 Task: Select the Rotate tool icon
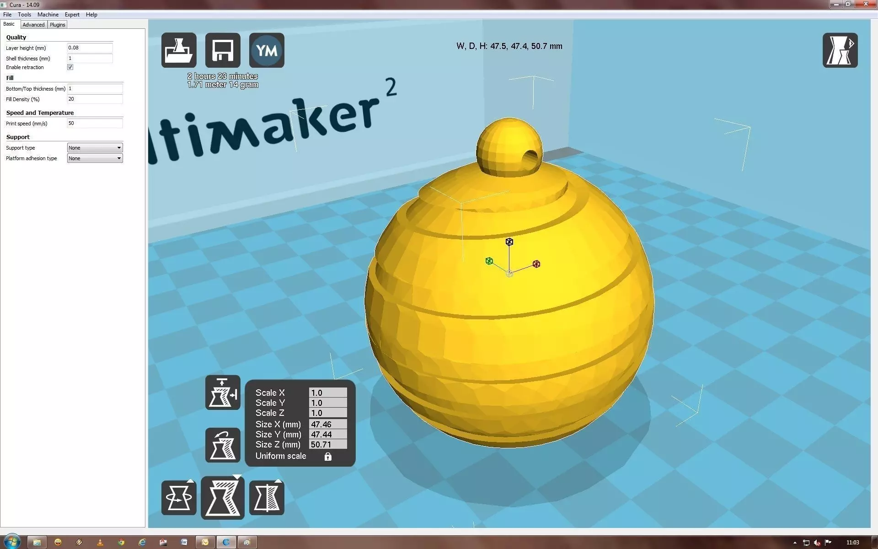(x=179, y=498)
